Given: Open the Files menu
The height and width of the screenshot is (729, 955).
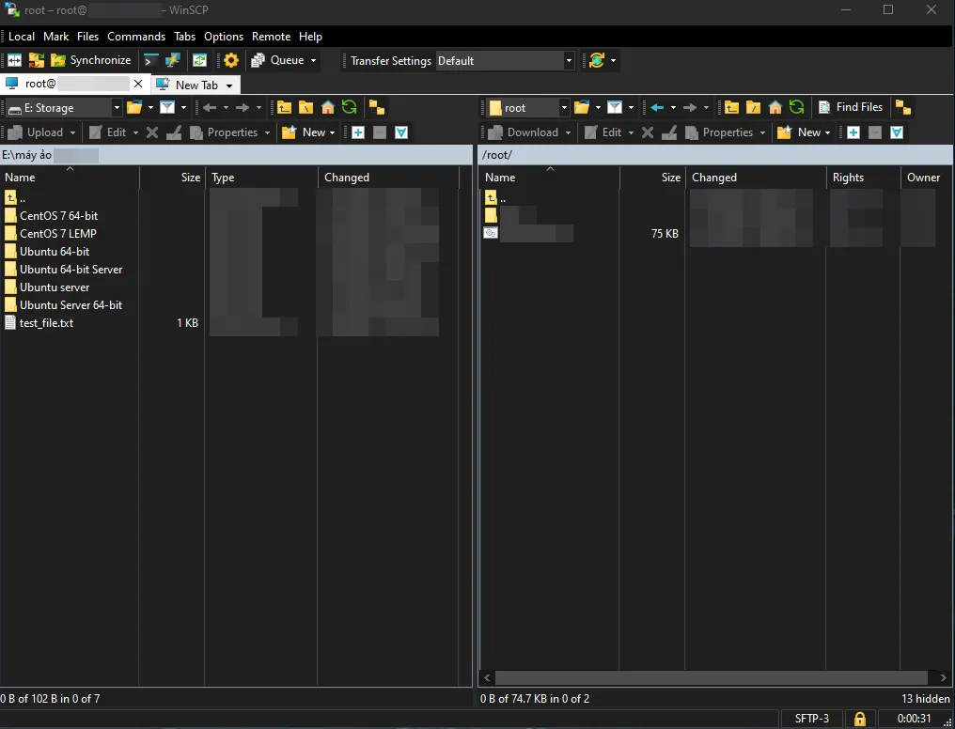Looking at the screenshot, I should coord(87,37).
